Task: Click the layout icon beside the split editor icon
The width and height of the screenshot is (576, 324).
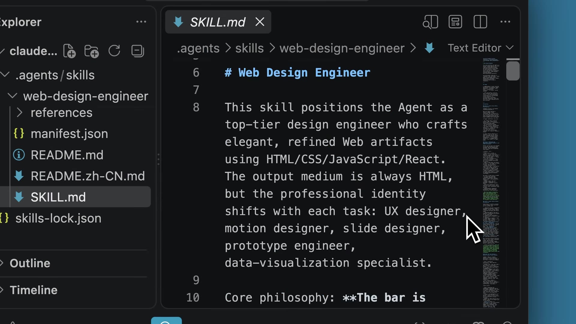Action: click(455, 22)
